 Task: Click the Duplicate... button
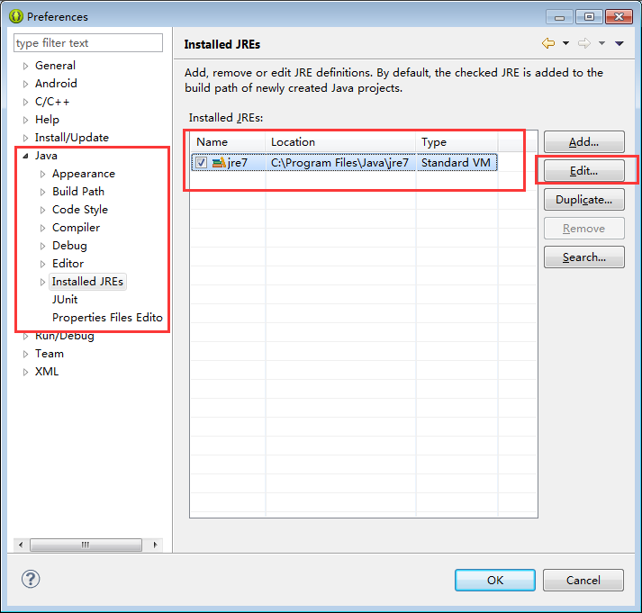point(583,200)
